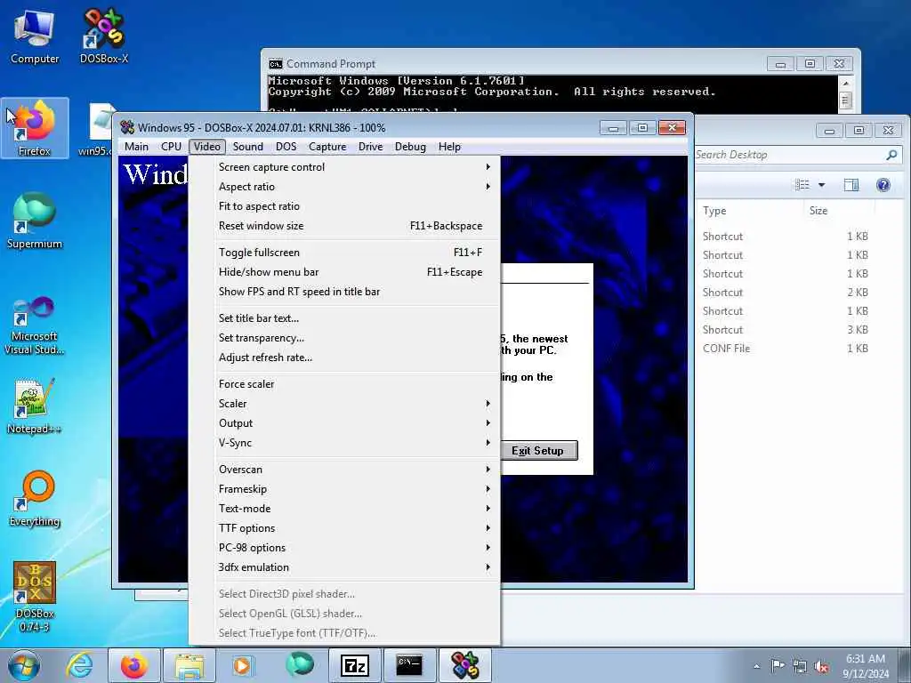This screenshot has width=911, height=683.
Task: Open the Sound menu
Action: 248,147
